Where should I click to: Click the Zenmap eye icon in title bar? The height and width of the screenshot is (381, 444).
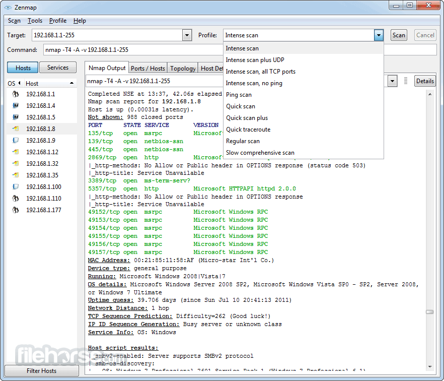coord(8,8)
